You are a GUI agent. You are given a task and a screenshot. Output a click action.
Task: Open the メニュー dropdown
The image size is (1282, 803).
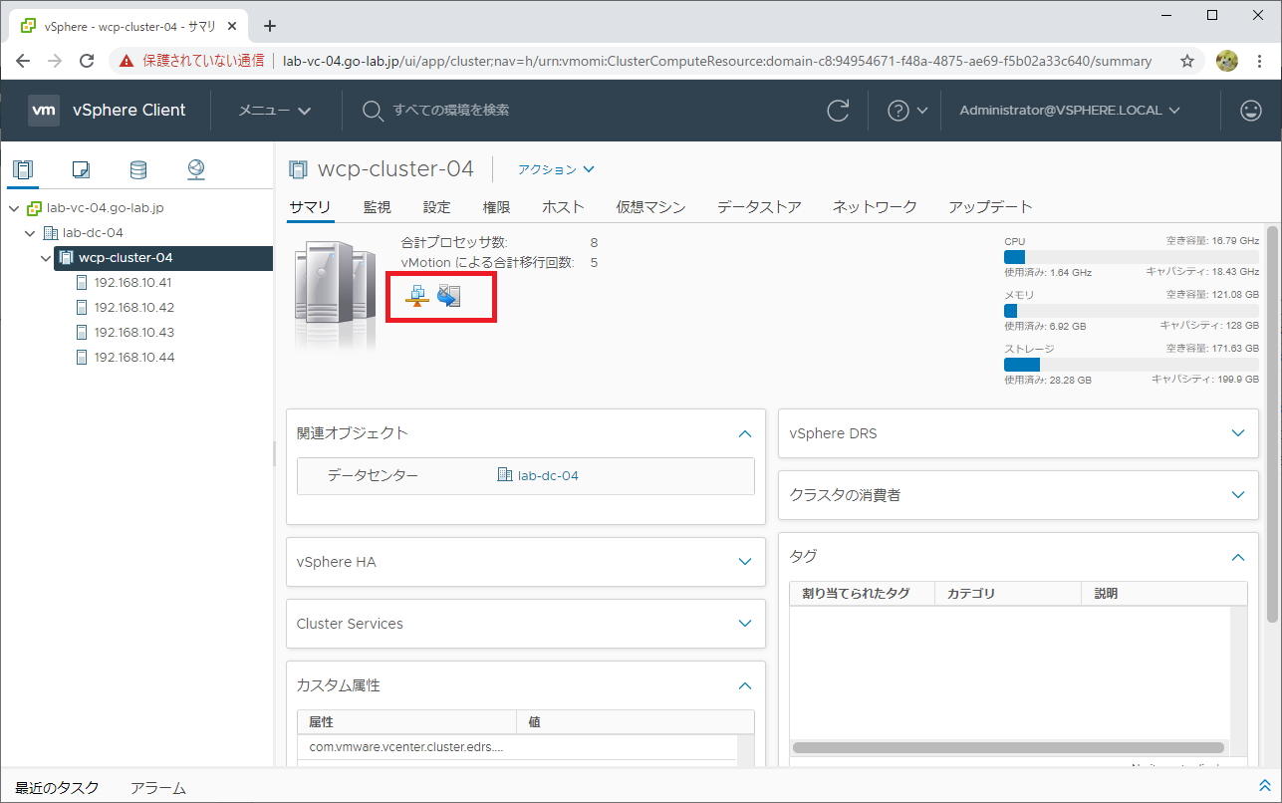click(x=275, y=111)
